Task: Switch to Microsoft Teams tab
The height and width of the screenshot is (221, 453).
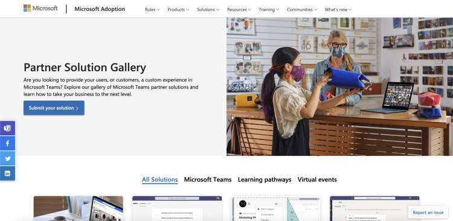Action: (208, 180)
